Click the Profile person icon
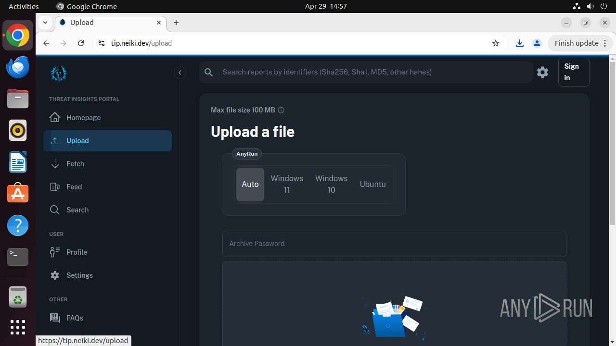This screenshot has height=346, width=616. click(x=55, y=252)
